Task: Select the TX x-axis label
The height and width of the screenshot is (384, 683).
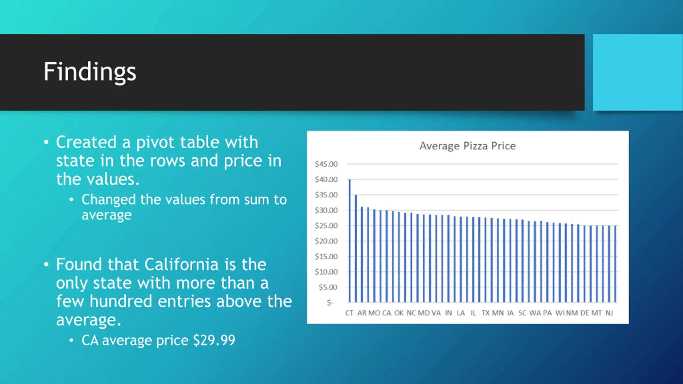Action: coord(485,313)
